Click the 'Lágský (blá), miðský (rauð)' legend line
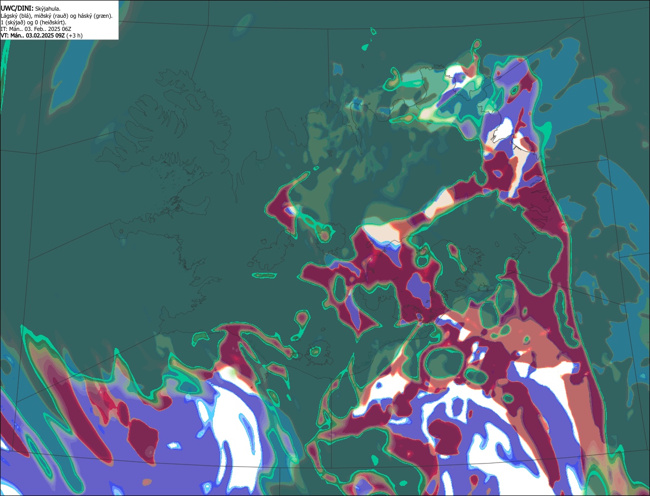650x496 pixels. (57, 16)
